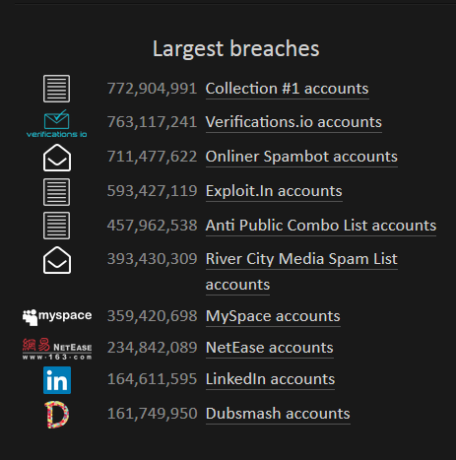Open the Exploit.In accounts link
The height and width of the screenshot is (460, 456).
point(274,191)
